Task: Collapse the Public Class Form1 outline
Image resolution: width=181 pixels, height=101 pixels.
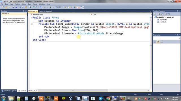Action: pos(32,18)
